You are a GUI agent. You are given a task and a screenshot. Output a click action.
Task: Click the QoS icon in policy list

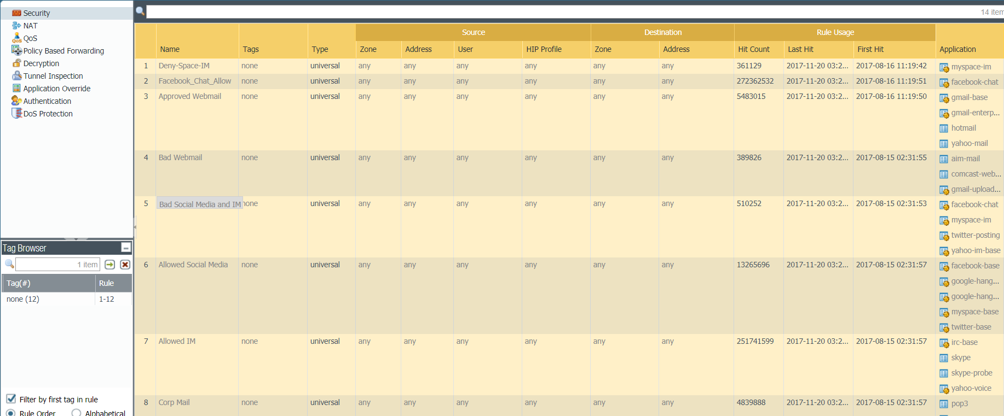[16, 38]
